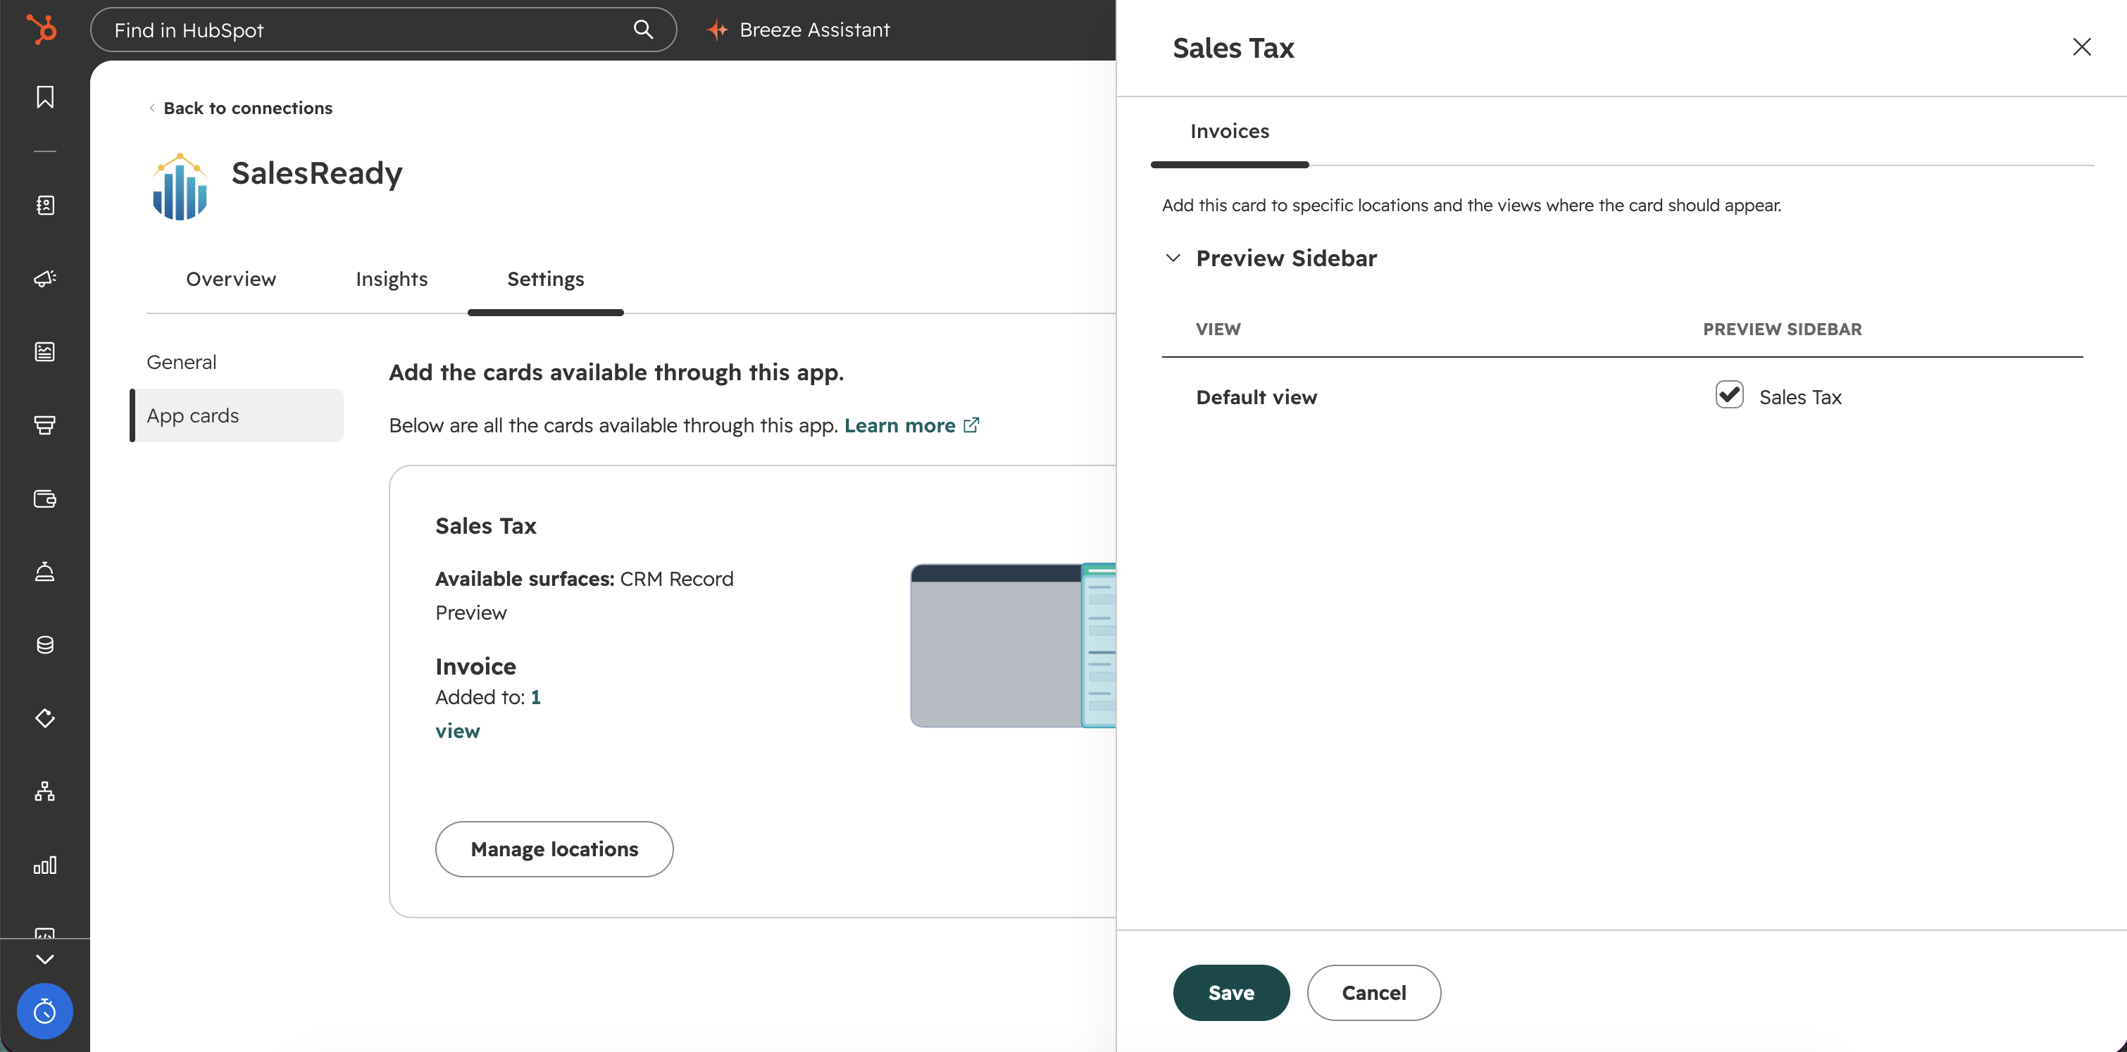The image size is (2127, 1052).
Task: Open the Content icon in sidebar
Action: 44,352
